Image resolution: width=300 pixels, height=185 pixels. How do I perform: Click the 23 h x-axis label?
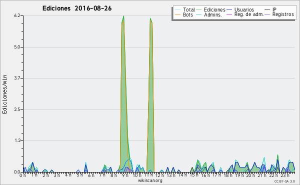(x=285, y=175)
